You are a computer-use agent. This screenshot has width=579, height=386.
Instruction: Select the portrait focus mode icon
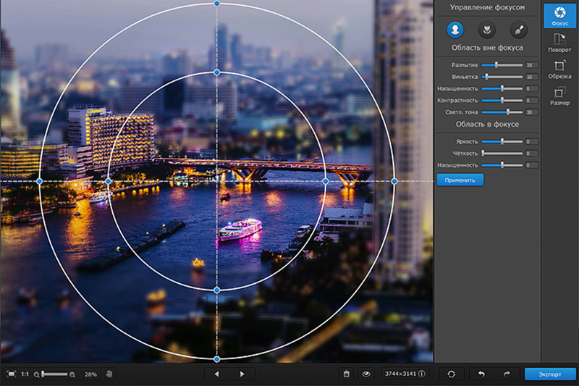click(455, 30)
